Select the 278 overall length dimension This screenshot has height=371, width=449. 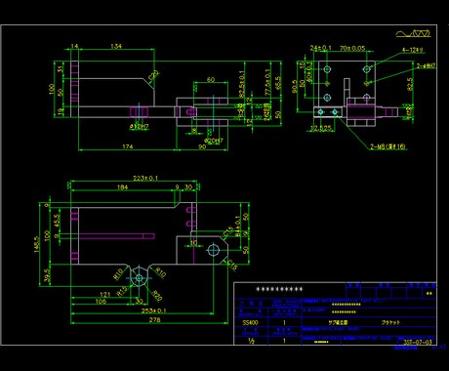coord(154,319)
